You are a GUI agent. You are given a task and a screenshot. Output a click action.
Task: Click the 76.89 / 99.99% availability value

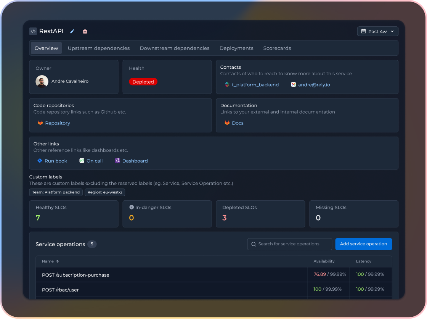(x=329, y=274)
